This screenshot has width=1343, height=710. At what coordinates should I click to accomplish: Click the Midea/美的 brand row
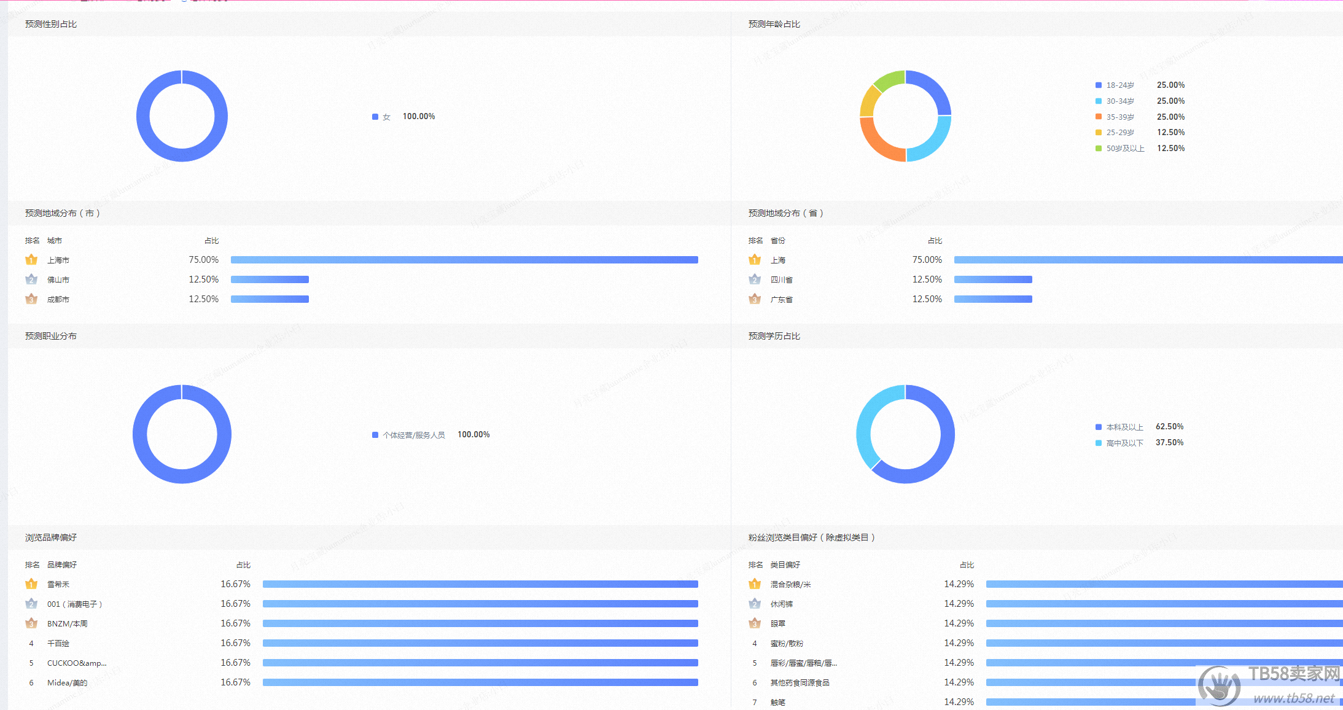coord(68,682)
